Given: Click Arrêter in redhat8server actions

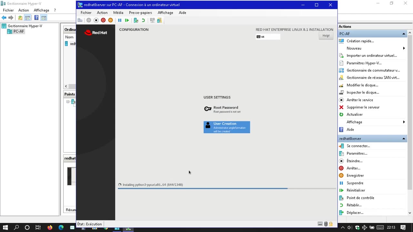Looking at the screenshot, I should [x=353, y=168].
